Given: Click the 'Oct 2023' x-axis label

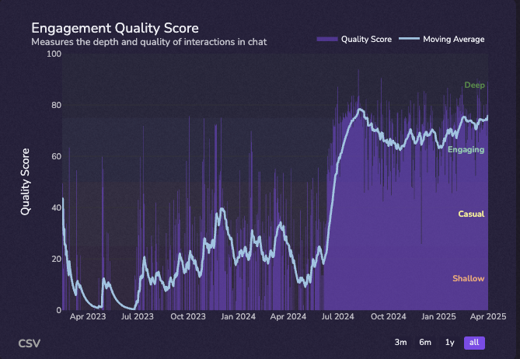Looking at the screenshot, I should [x=188, y=316].
